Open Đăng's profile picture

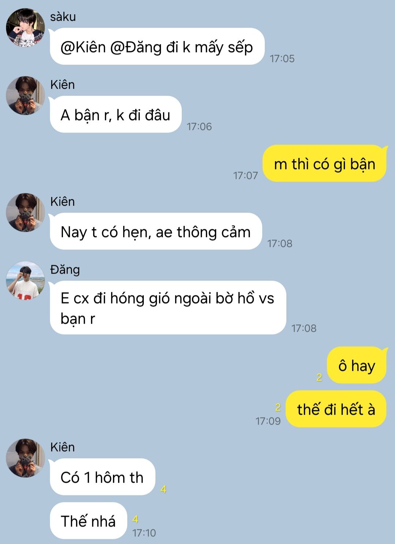click(25, 280)
